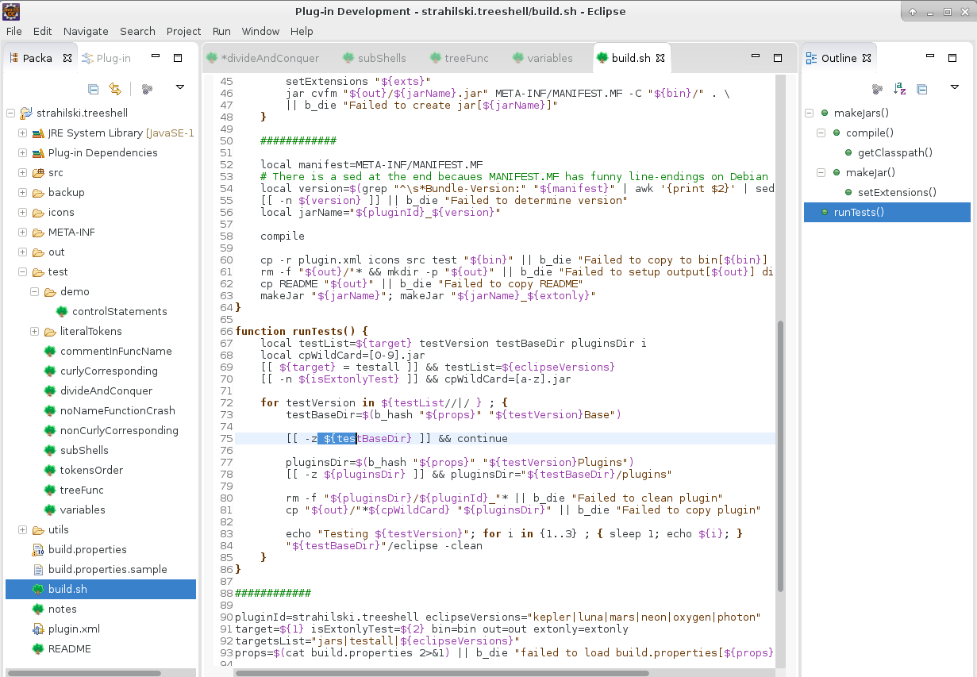977x677 pixels.
Task: Click Collapse All icon in Outline toolbar
Action: [x=921, y=89]
